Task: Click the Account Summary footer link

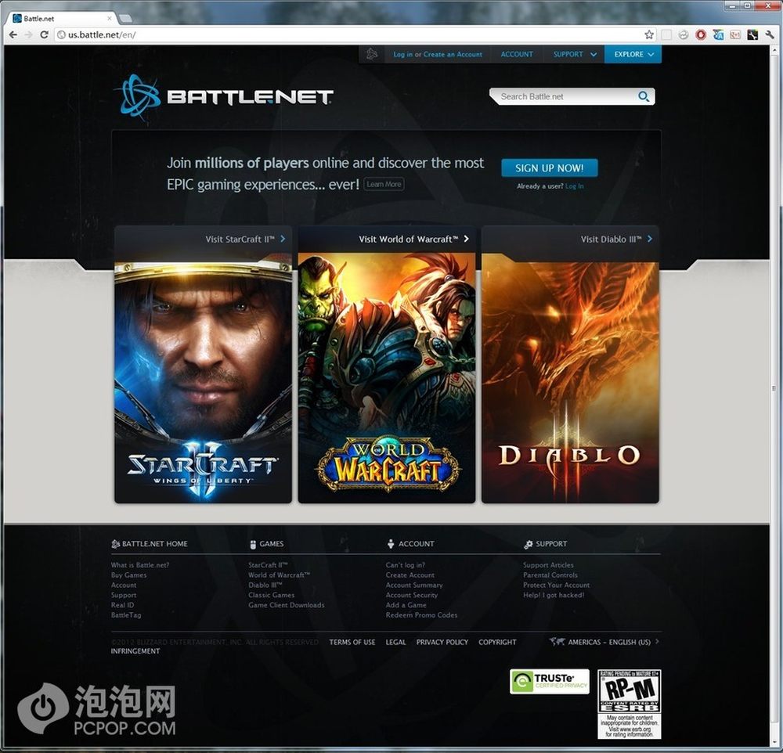Action: coord(414,585)
